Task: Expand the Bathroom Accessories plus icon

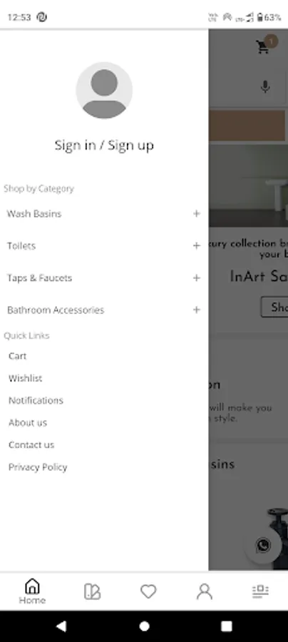Action: pyautogui.click(x=197, y=310)
